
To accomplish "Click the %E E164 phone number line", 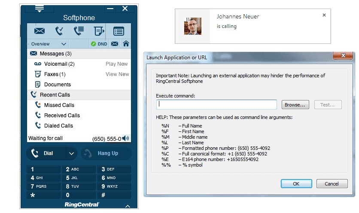I will coord(210,159).
